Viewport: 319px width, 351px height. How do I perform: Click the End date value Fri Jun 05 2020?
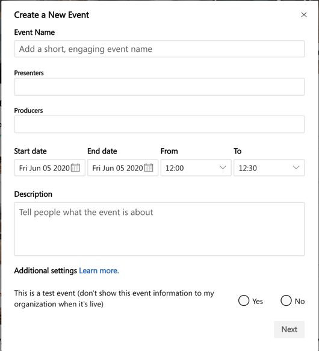pos(117,168)
